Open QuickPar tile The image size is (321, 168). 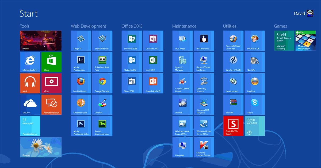click(255, 62)
